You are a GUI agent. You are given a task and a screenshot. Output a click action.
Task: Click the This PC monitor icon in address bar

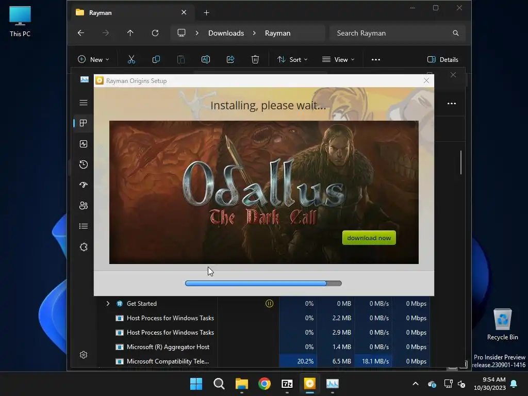tap(181, 33)
